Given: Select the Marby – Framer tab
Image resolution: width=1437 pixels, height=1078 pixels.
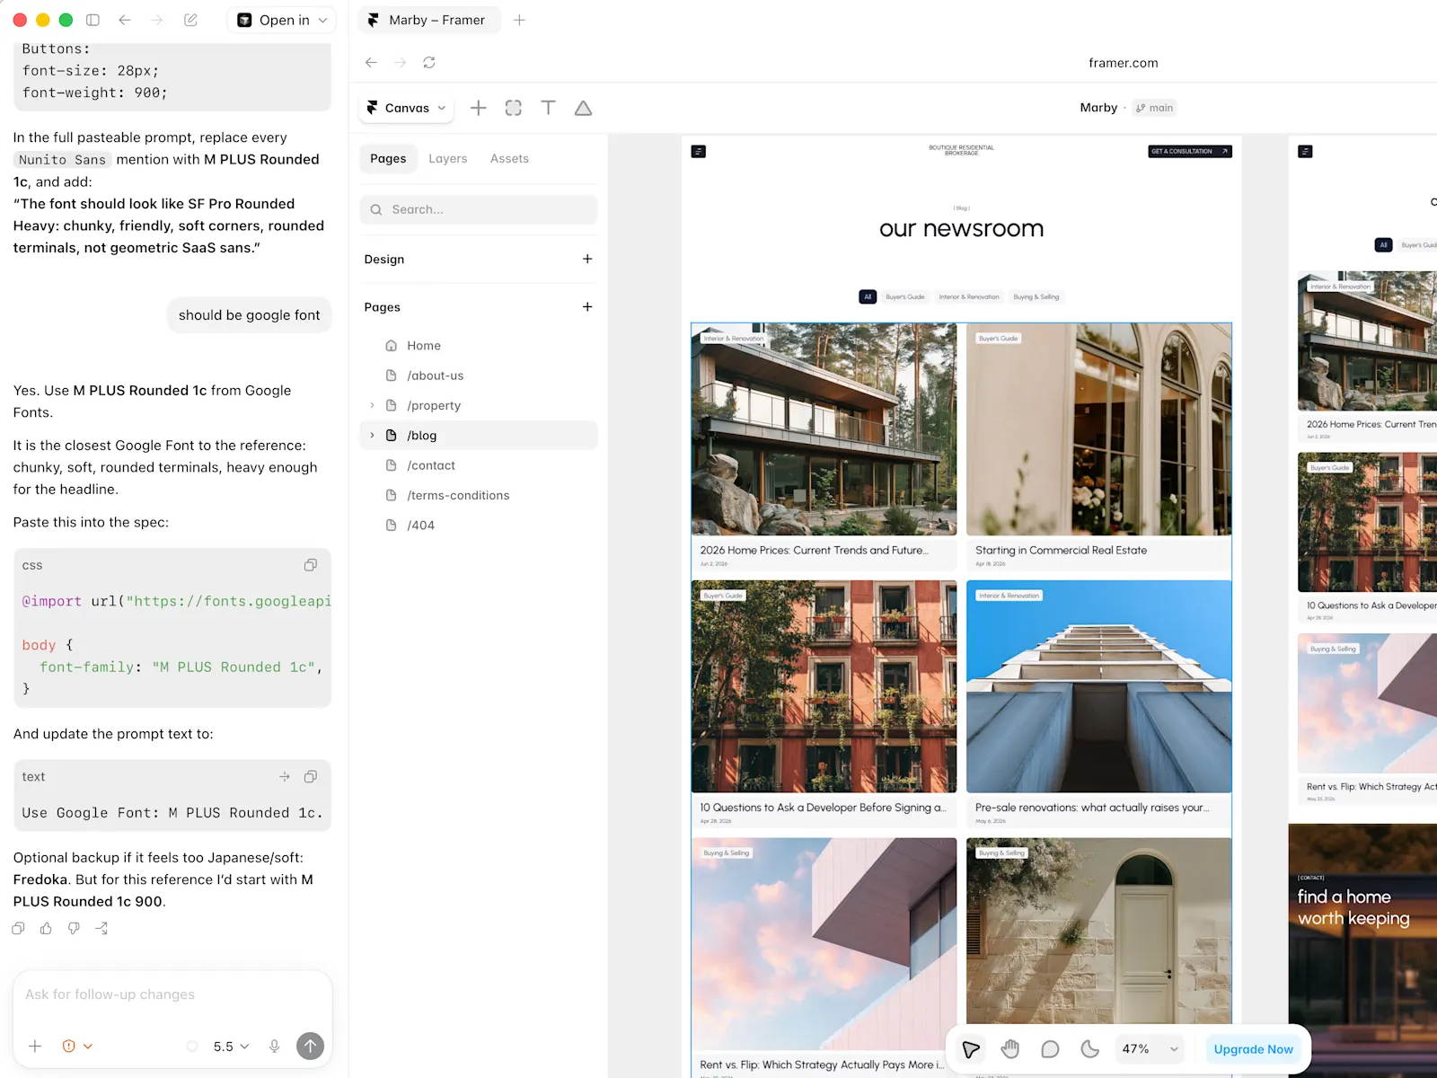Looking at the screenshot, I should click(428, 20).
